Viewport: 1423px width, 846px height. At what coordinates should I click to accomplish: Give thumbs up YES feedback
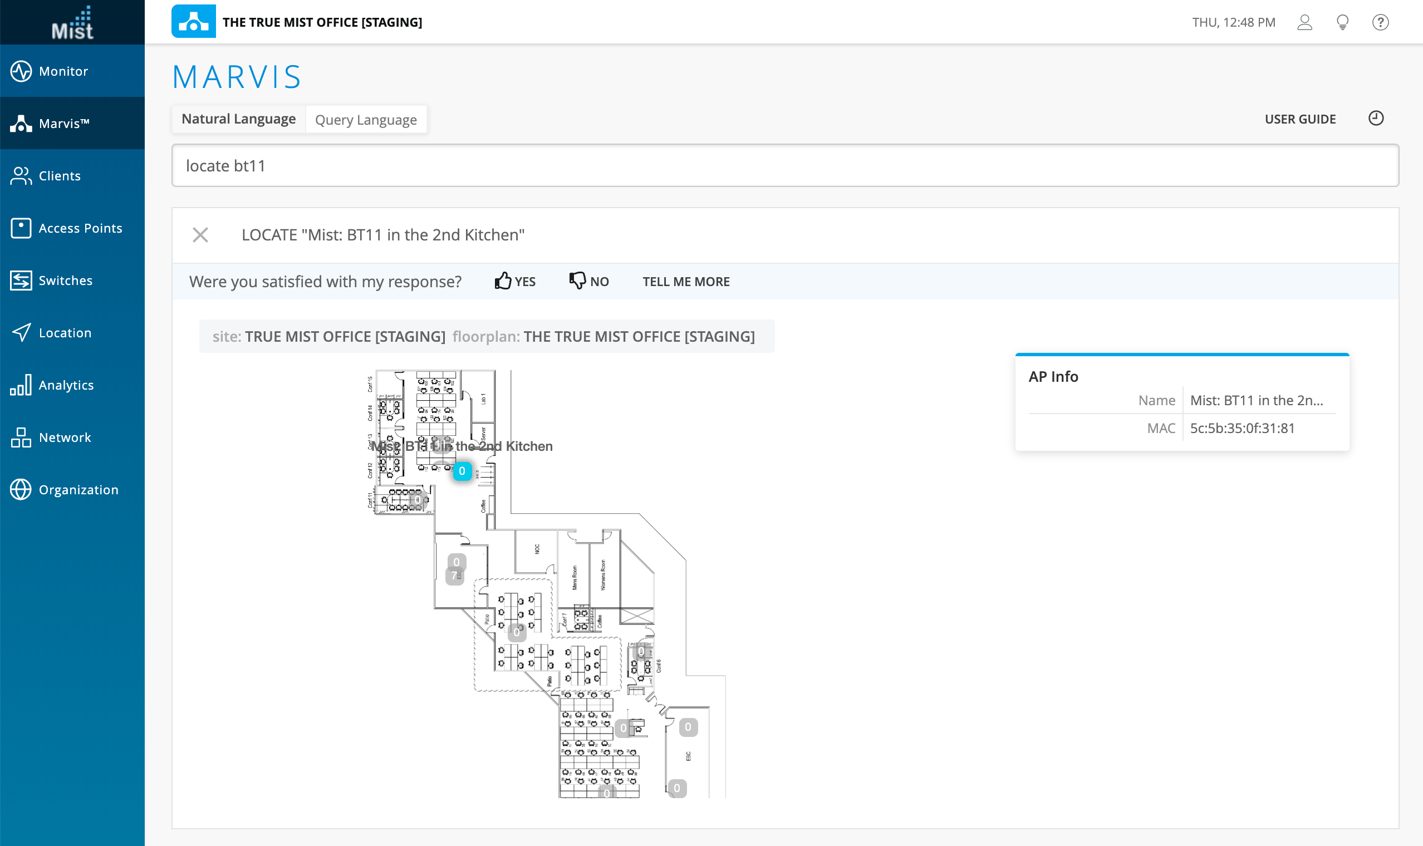click(515, 281)
